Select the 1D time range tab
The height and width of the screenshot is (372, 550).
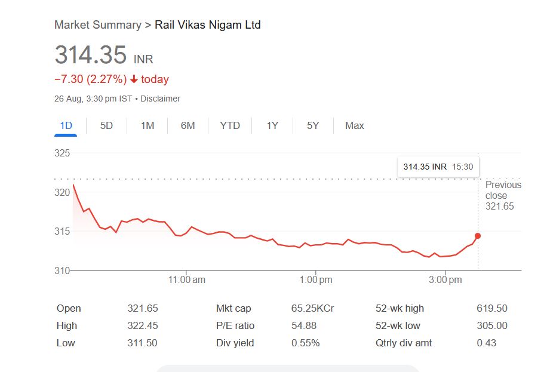66,125
